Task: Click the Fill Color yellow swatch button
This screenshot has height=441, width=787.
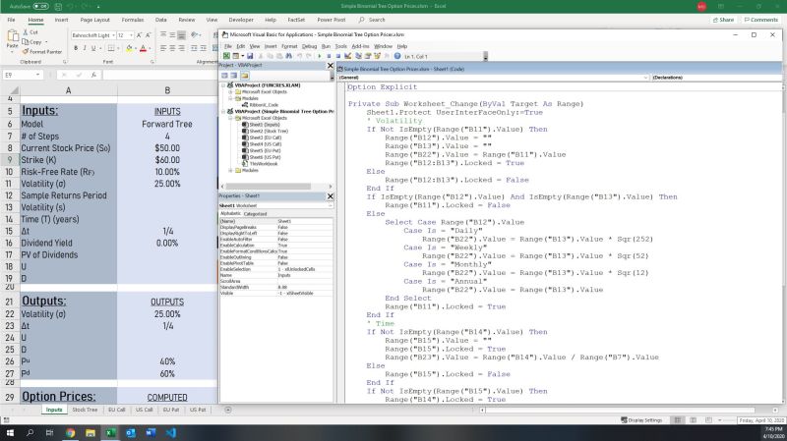Action: pyautogui.click(x=129, y=48)
